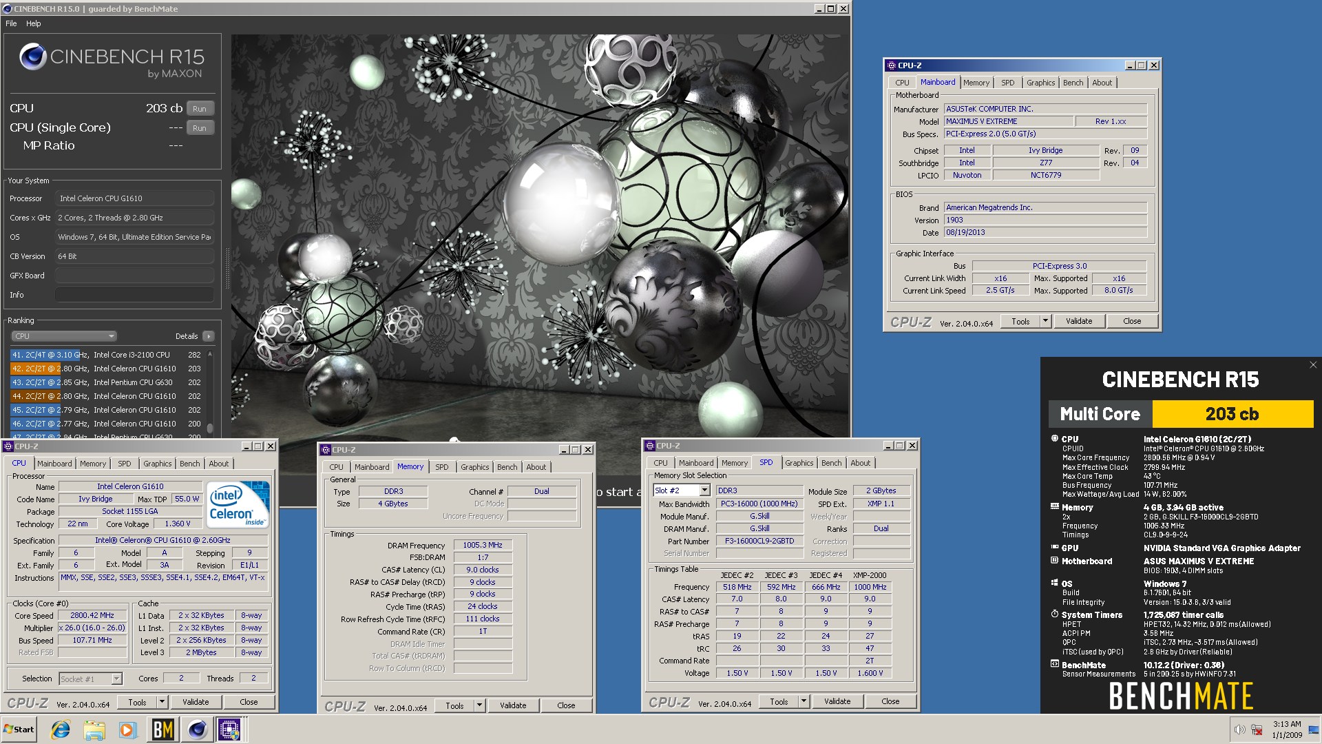Click the System Timers stopwatch icon
The height and width of the screenshot is (744, 1322).
[x=1054, y=614]
